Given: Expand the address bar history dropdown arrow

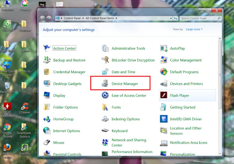Looking at the screenshot, I should (x=171, y=18).
